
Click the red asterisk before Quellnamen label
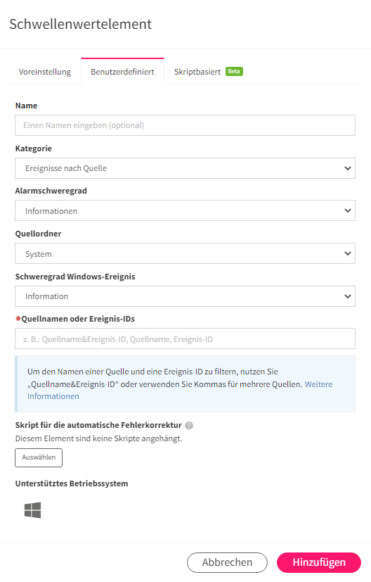pyautogui.click(x=18, y=319)
